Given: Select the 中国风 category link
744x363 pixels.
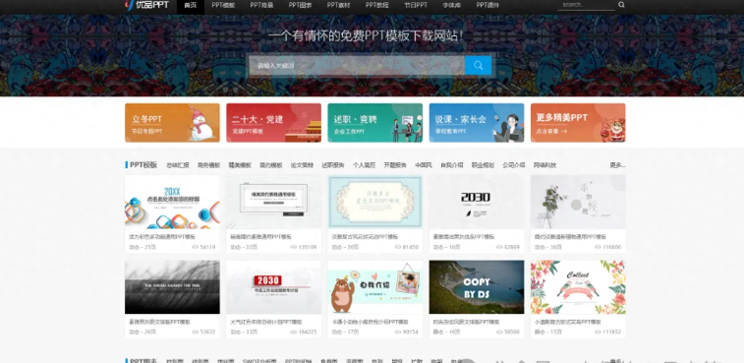Looking at the screenshot, I should pyautogui.click(x=424, y=165).
